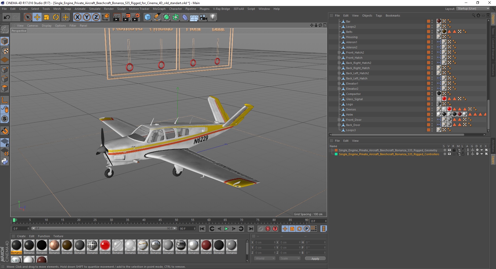Go to start of animation
Image resolution: width=496 pixels, height=269 pixels.
pos(202,229)
